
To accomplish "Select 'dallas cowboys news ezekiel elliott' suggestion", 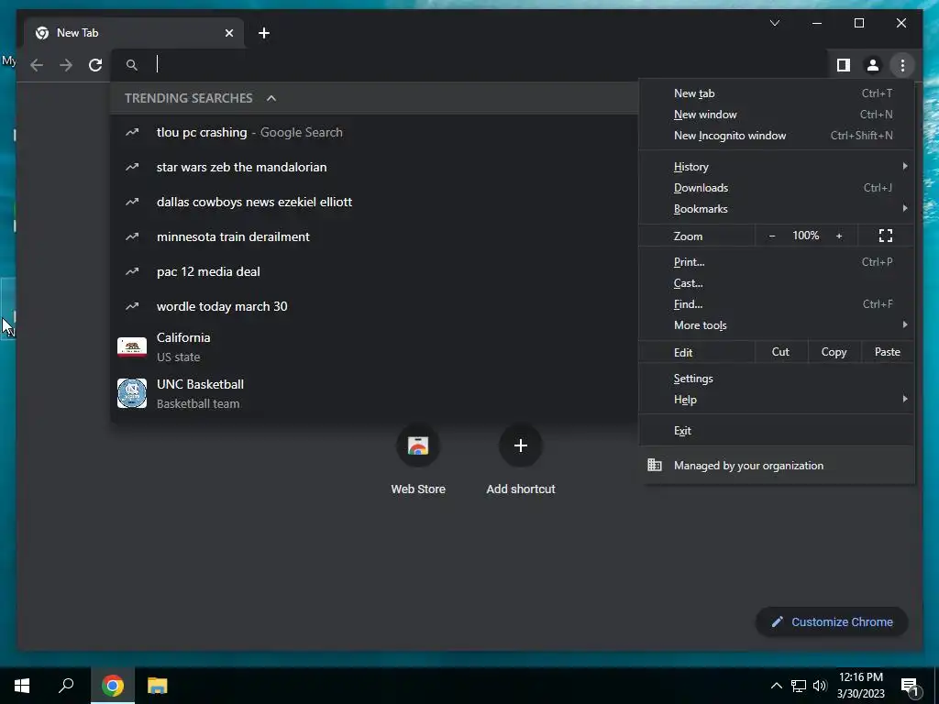I will coord(374,202).
